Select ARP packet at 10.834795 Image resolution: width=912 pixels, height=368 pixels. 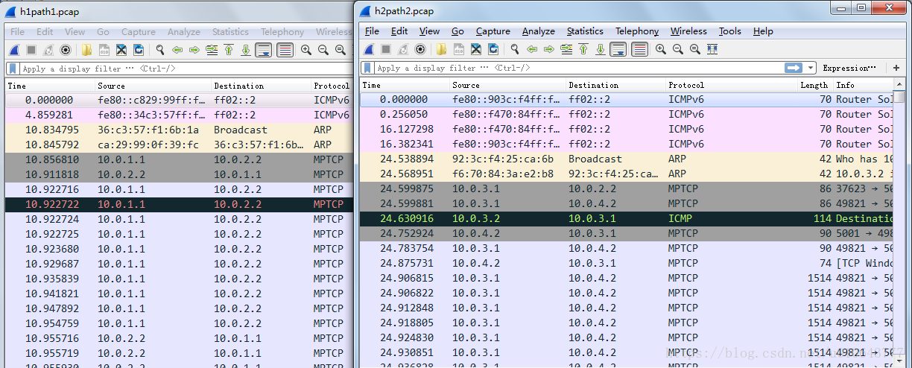pyautogui.click(x=179, y=130)
